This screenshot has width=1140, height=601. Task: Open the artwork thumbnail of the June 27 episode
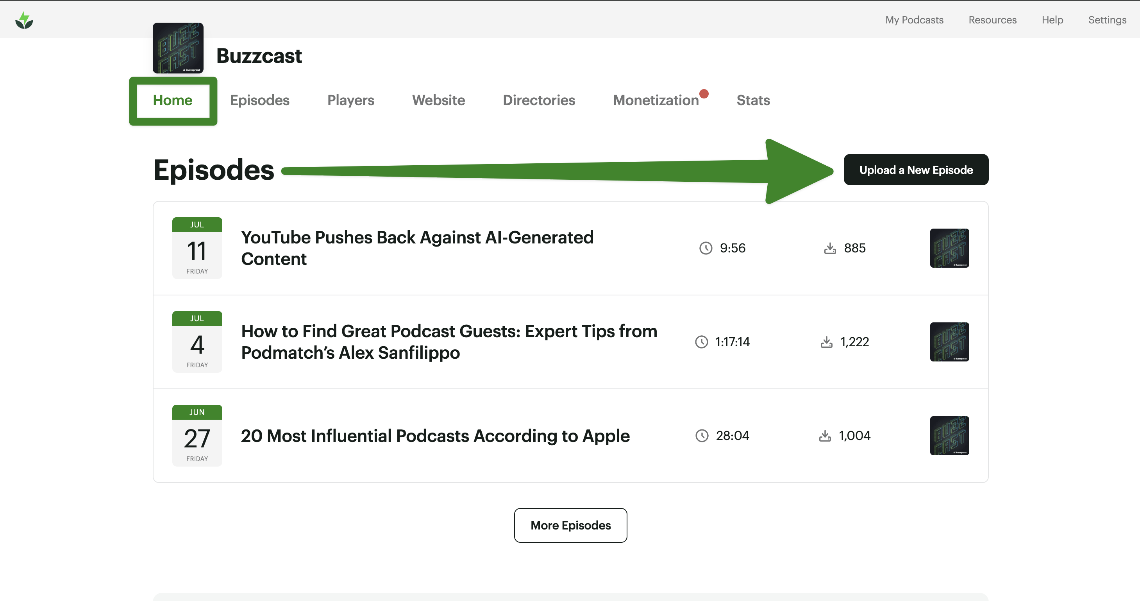pos(949,436)
